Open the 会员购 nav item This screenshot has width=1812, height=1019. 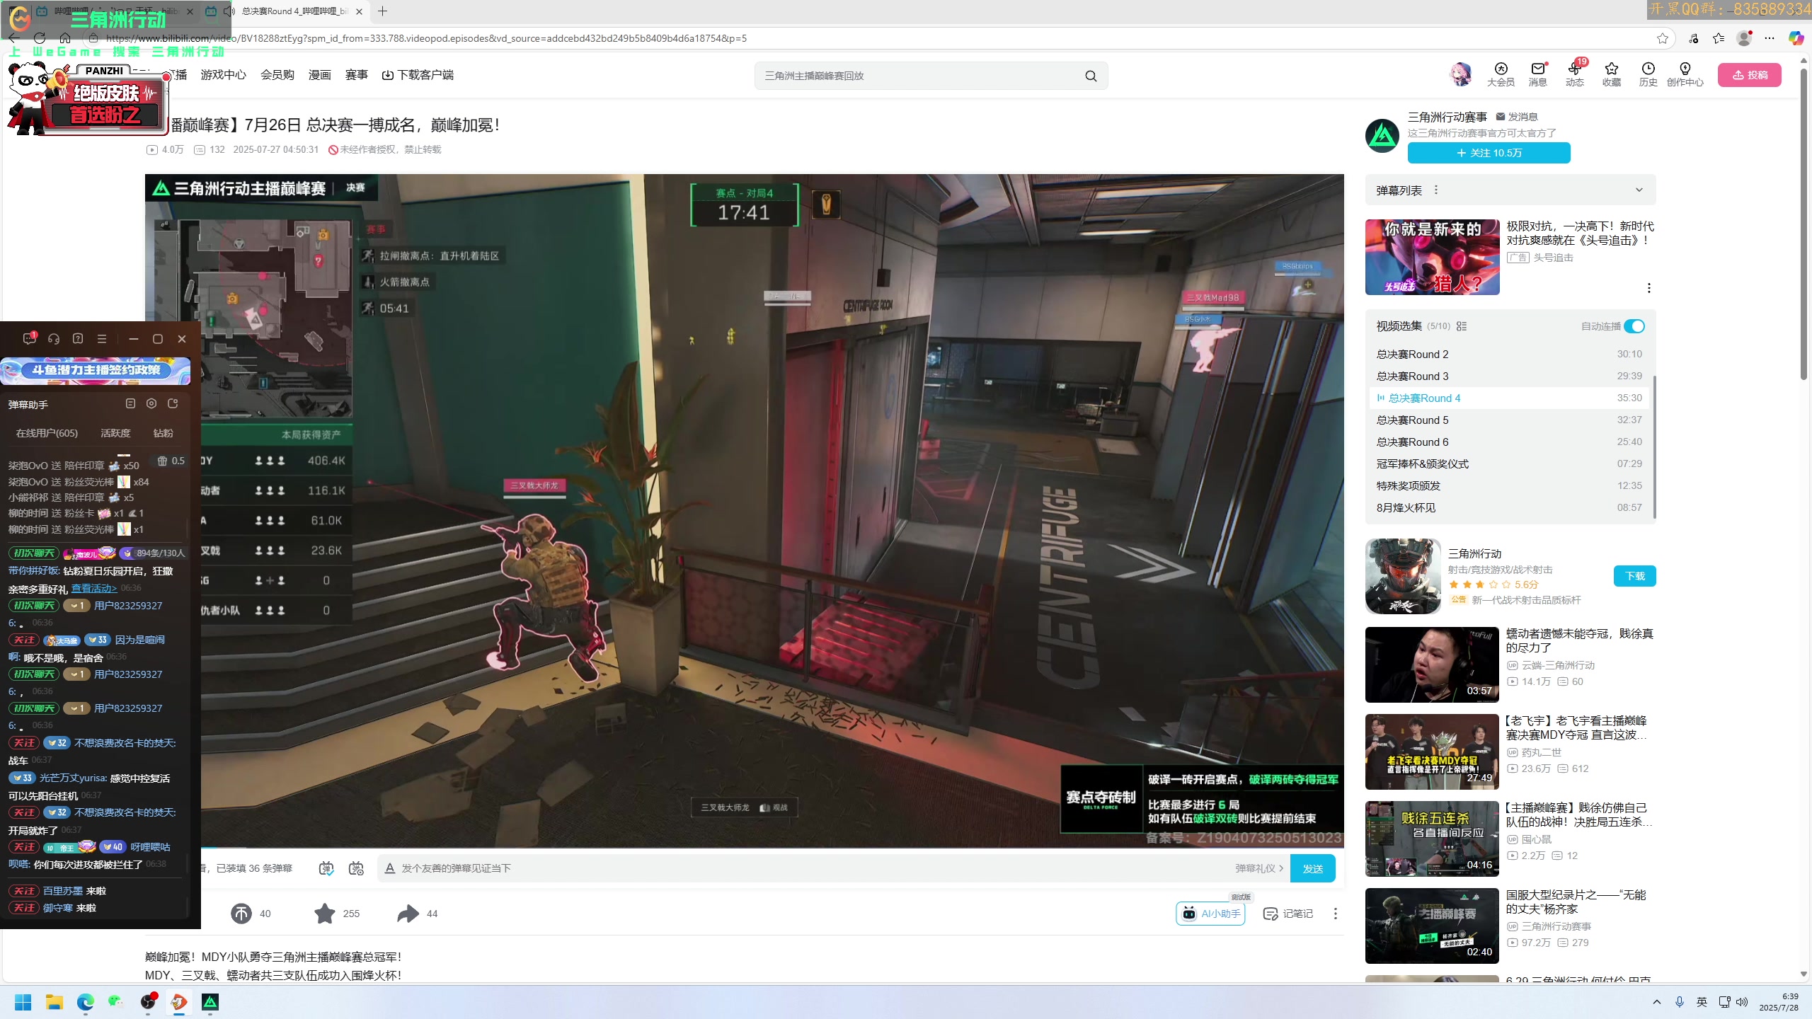(x=277, y=75)
